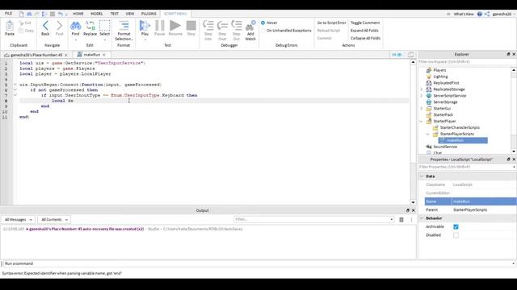Click the What's New link
This screenshot has height=290, width=517.
(x=464, y=14)
